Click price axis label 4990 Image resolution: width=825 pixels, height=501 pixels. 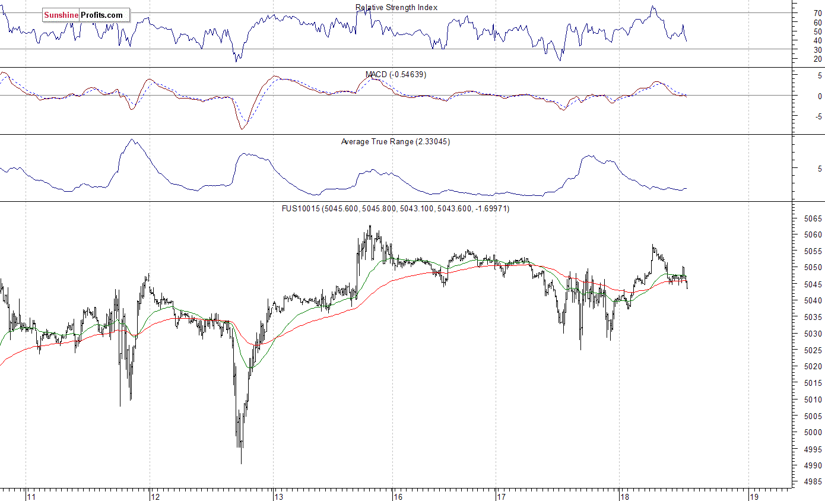pos(813,466)
